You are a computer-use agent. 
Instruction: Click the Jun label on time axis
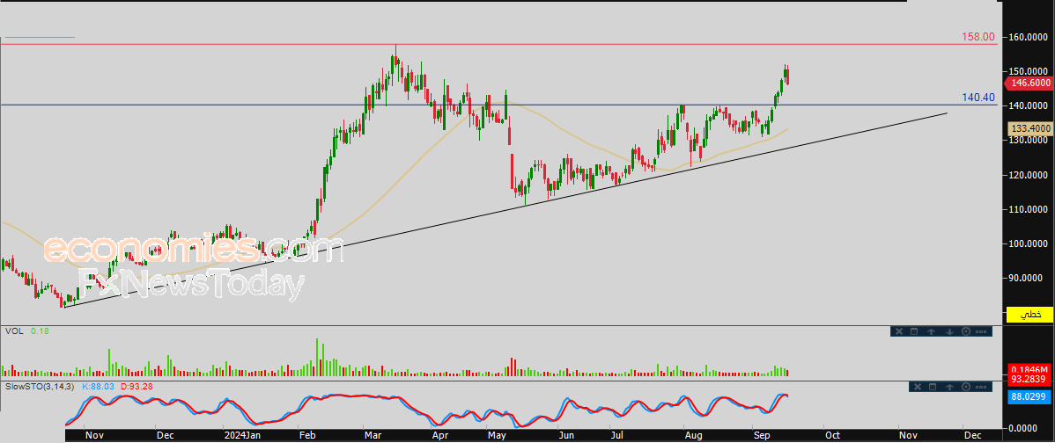(x=566, y=435)
